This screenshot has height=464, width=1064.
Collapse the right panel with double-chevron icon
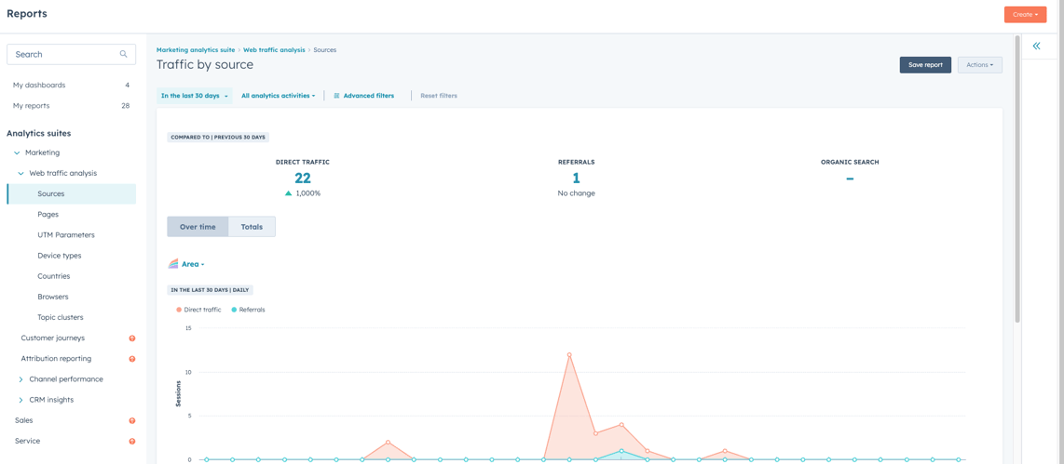1036,46
